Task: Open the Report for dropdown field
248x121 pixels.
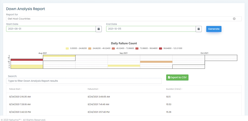Action: point(124,19)
